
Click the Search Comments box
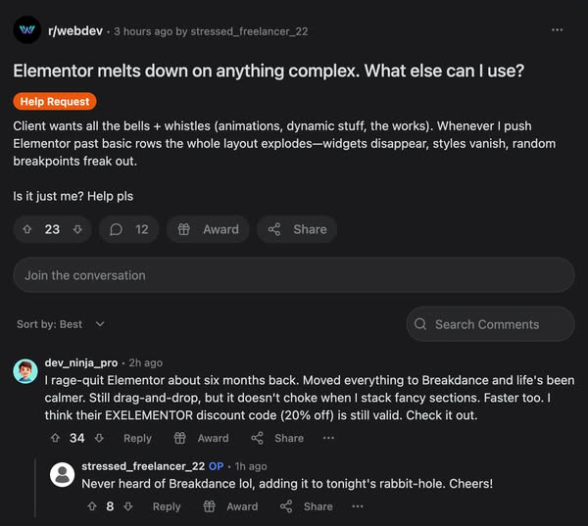pyautogui.click(x=490, y=324)
